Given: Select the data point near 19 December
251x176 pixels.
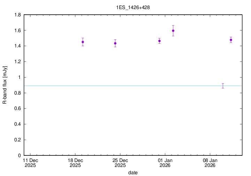Looking at the screenshot, I should [83, 42].
